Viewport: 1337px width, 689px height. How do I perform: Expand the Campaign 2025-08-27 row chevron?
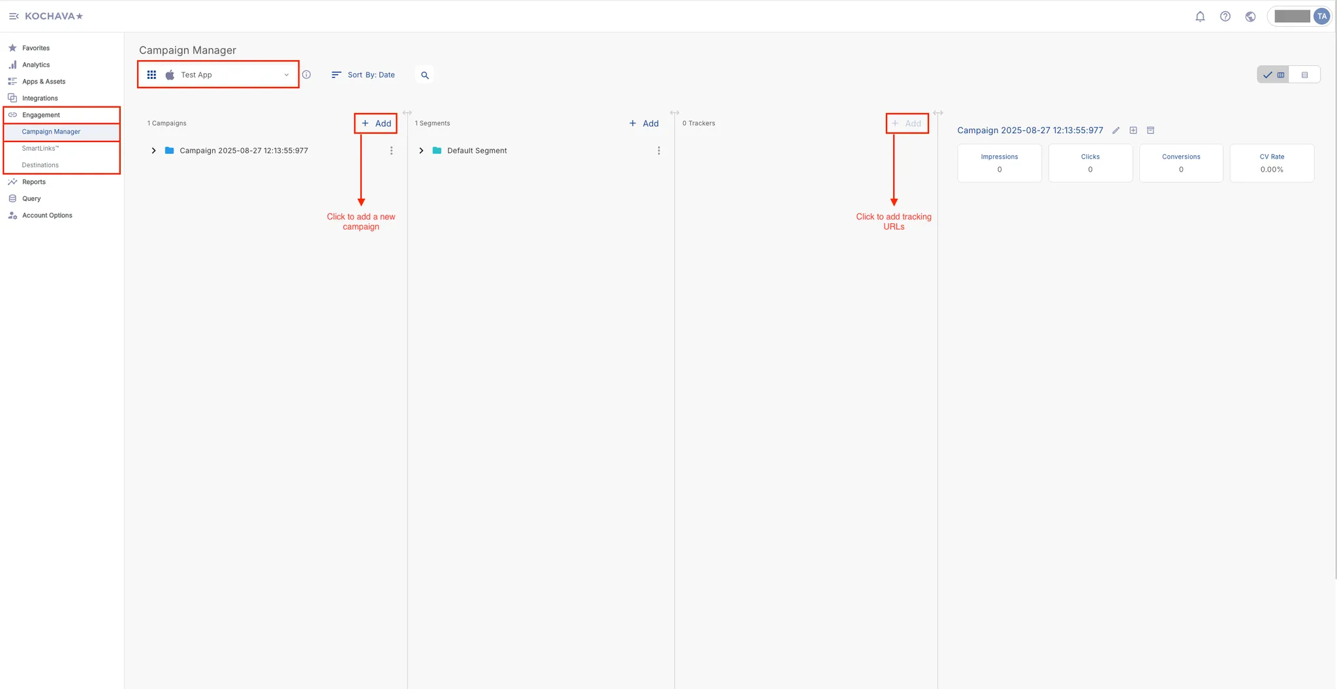(x=153, y=151)
